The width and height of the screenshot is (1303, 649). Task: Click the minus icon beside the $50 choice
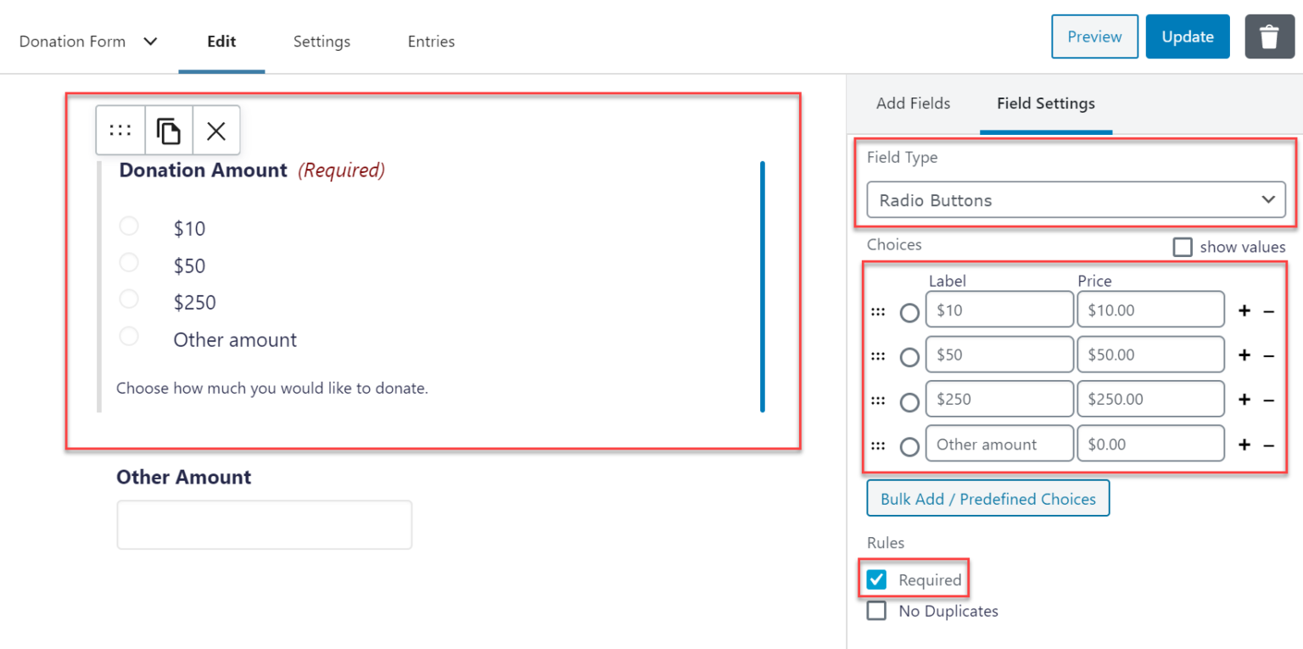point(1269,355)
